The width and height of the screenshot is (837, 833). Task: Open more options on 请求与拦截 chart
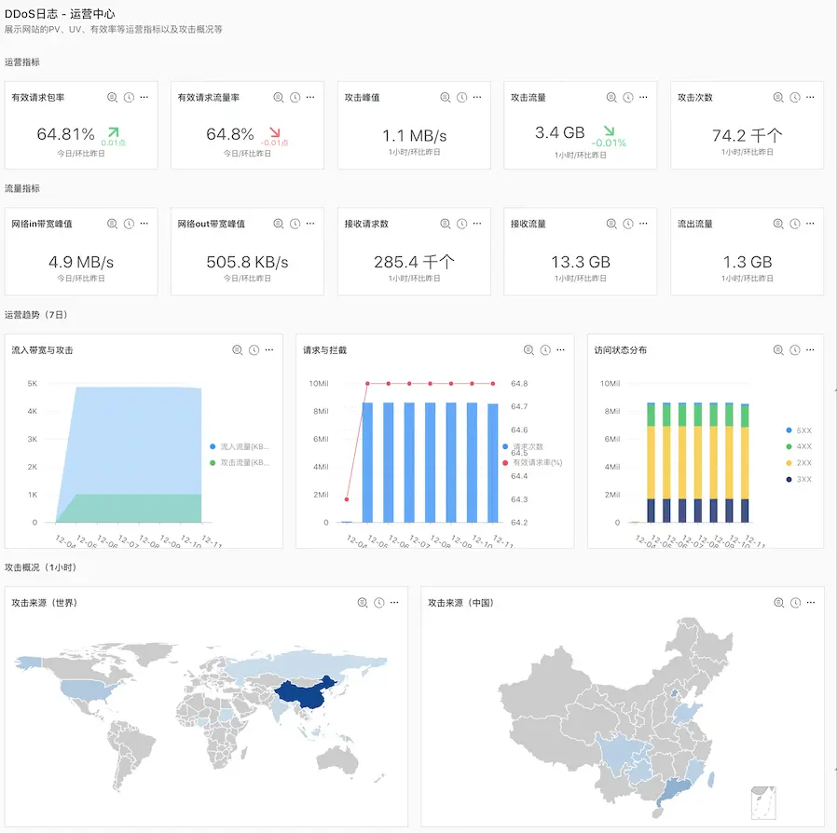[560, 350]
